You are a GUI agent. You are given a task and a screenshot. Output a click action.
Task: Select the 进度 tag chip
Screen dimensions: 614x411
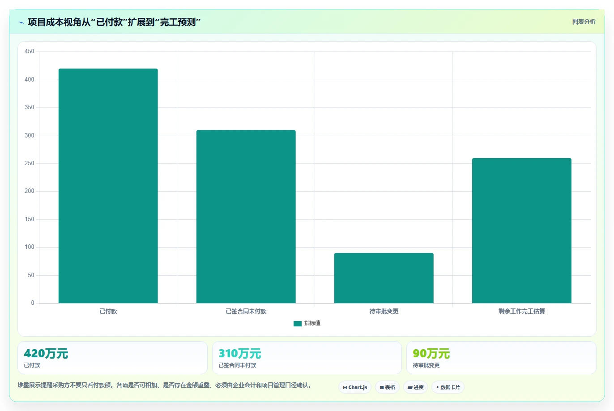[415, 387]
